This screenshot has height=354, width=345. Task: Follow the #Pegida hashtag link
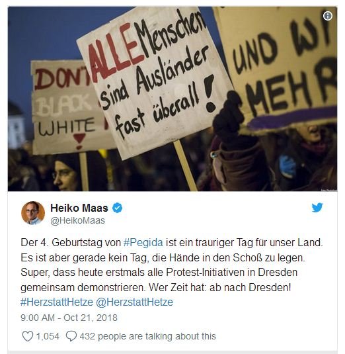coord(143,243)
